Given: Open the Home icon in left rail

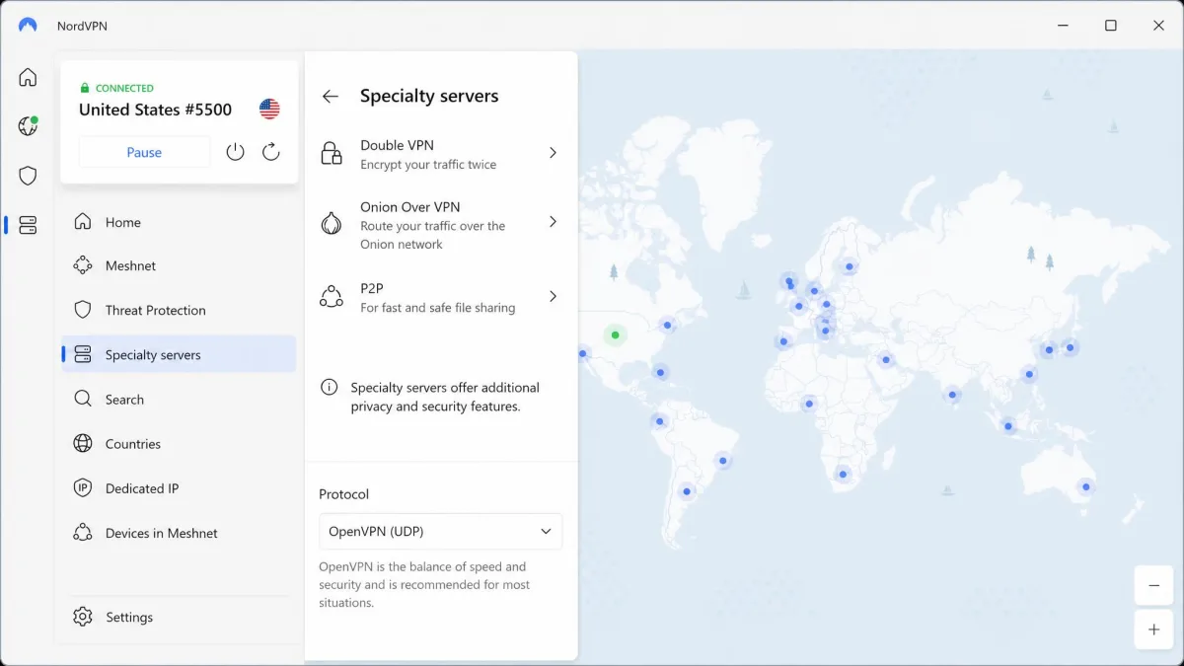Looking at the screenshot, I should tap(28, 77).
